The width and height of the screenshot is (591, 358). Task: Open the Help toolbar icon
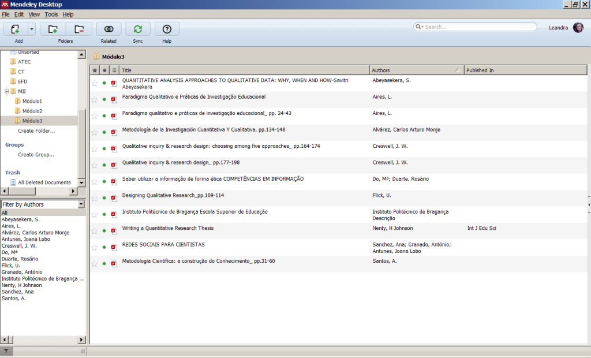[167, 29]
